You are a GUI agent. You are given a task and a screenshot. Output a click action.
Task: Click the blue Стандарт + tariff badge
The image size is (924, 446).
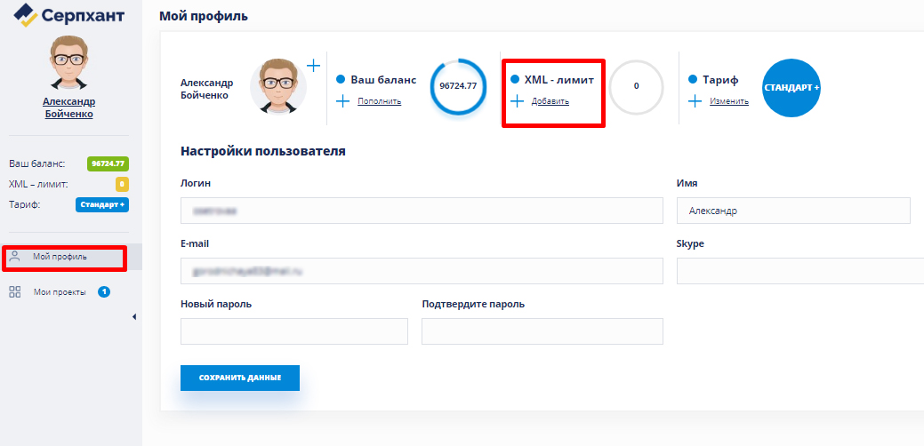102,204
